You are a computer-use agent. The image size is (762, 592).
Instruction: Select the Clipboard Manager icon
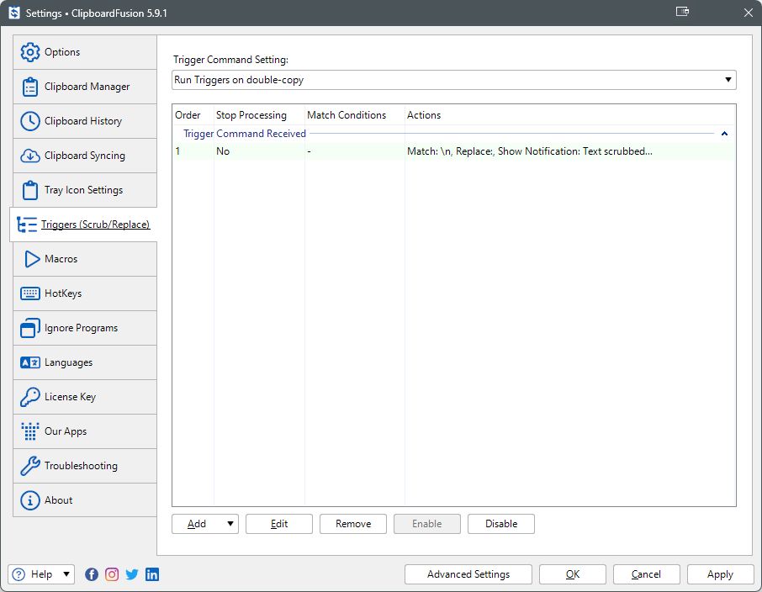coord(30,87)
